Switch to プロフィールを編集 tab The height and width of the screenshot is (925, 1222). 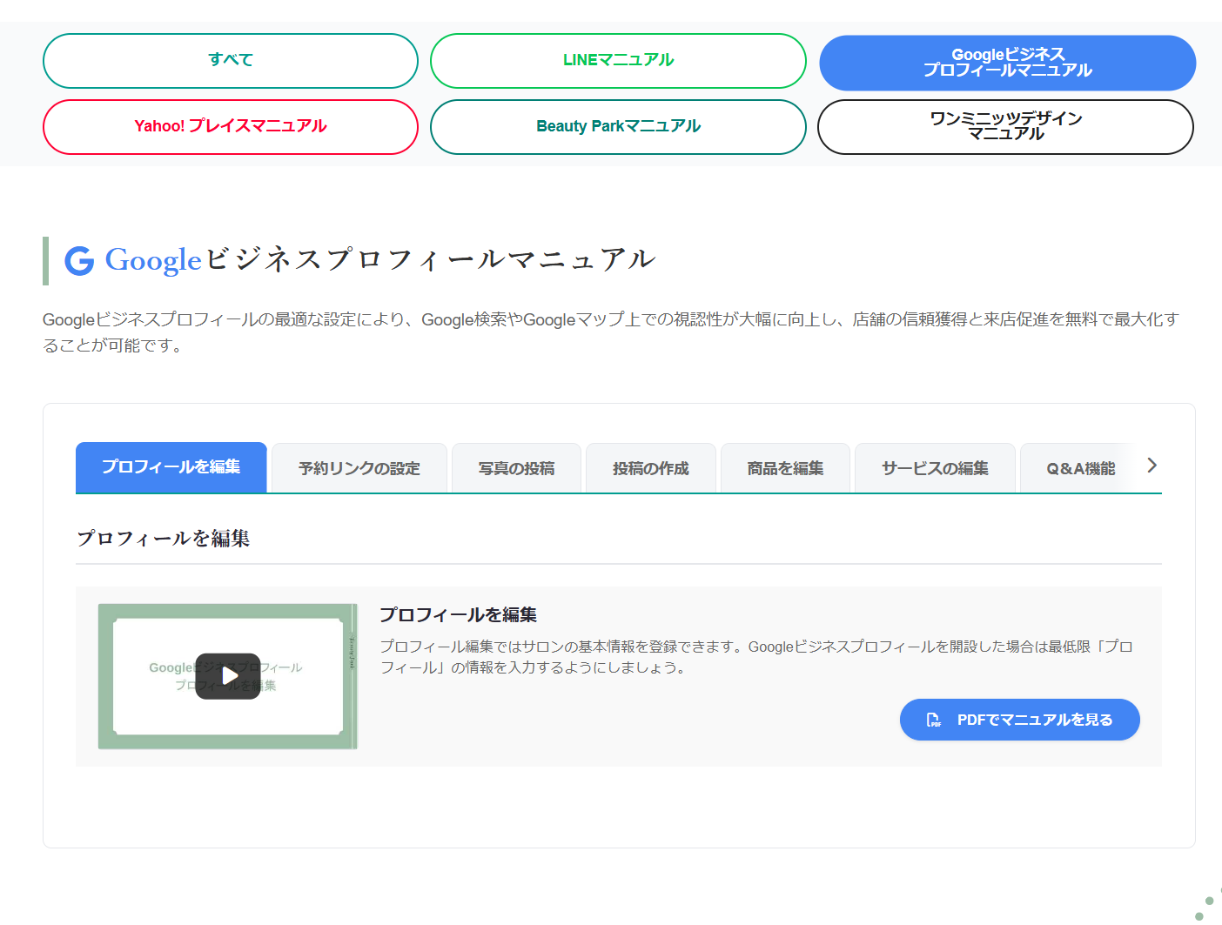pos(171,467)
